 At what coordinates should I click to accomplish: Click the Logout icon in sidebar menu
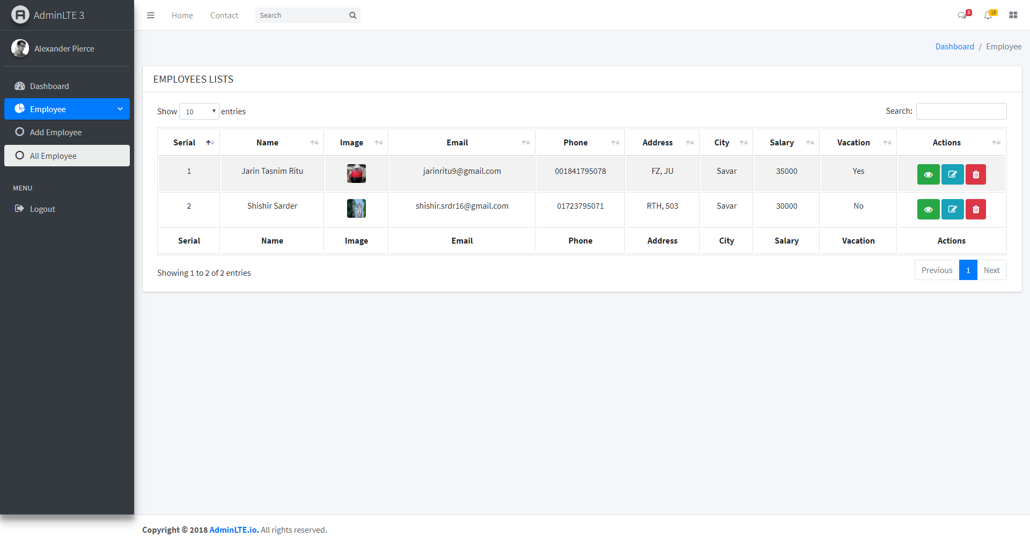click(20, 209)
